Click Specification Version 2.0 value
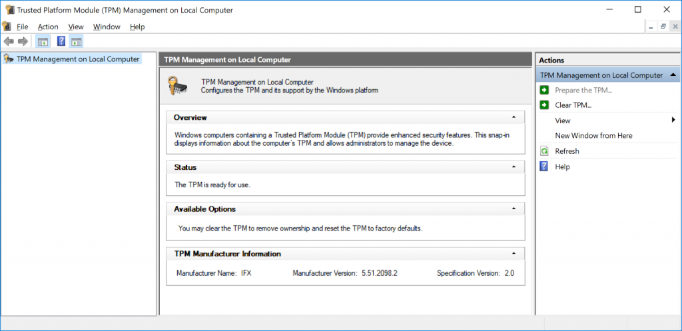The width and height of the screenshot is (682, 331). (x=509, y=274)
